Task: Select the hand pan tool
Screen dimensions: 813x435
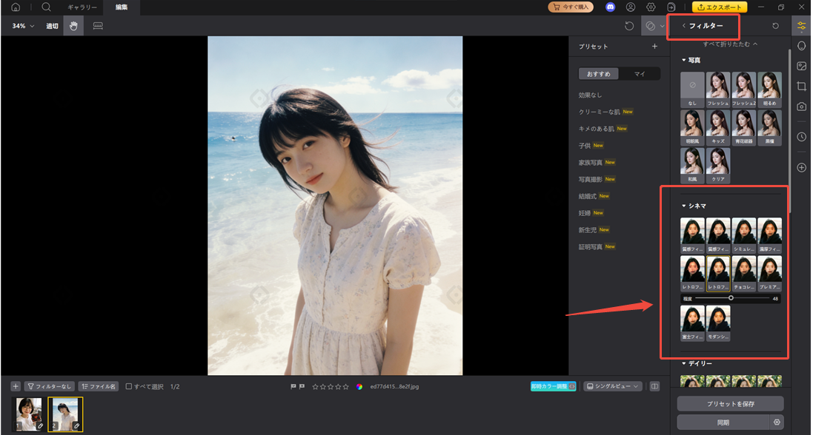Action: (x=73, y=26)
